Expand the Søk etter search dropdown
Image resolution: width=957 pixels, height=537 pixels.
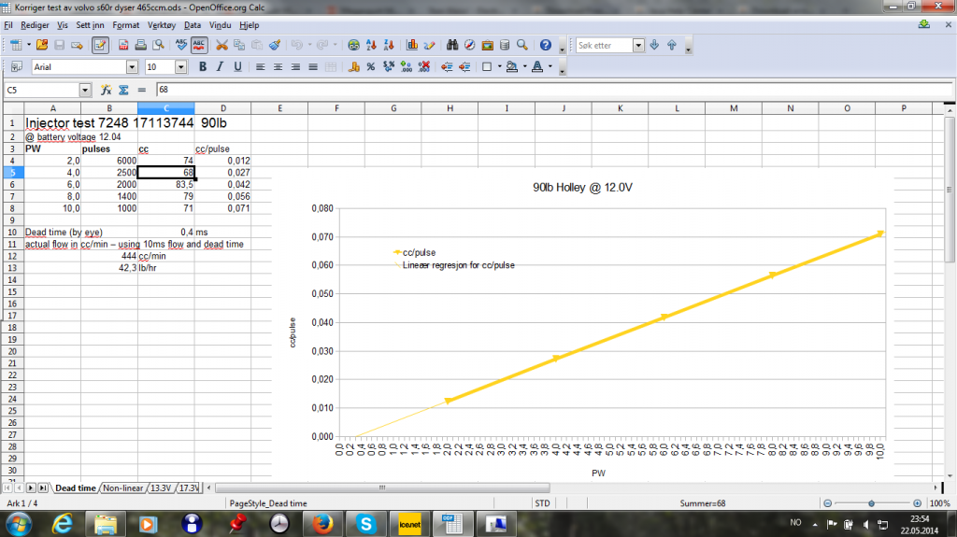[638, 46]
